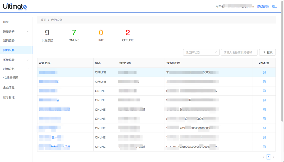Open the alarm icon in the fifth table row
This screenshot has height=162, width=284.
click(x=264, y=110)
